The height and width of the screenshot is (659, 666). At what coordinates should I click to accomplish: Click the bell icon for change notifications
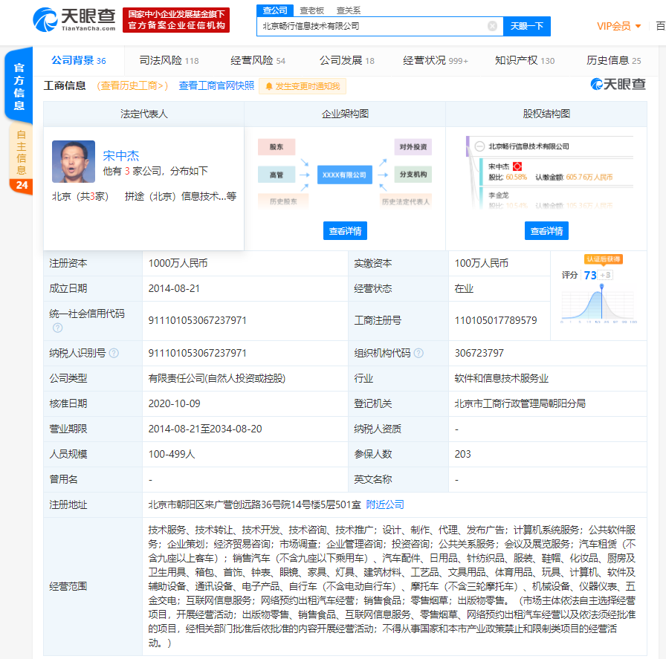click(268, 87)
